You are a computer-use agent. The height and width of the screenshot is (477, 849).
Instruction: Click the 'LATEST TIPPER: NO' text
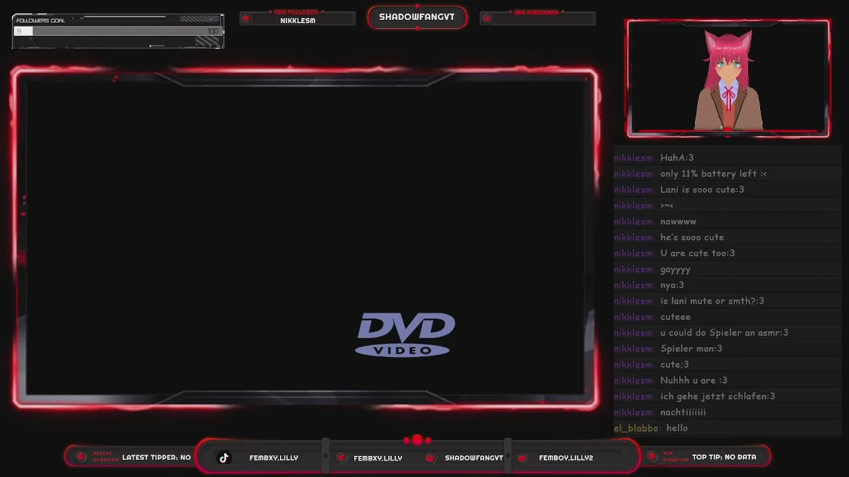click(157, 457)
